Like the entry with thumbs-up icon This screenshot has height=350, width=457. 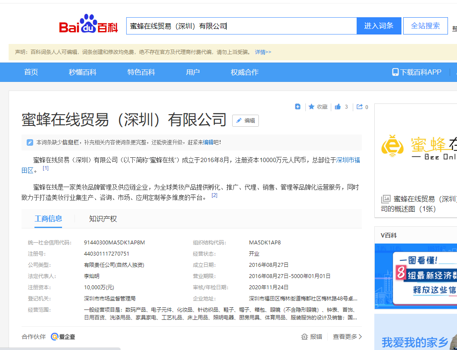click(x=338, y=107)
